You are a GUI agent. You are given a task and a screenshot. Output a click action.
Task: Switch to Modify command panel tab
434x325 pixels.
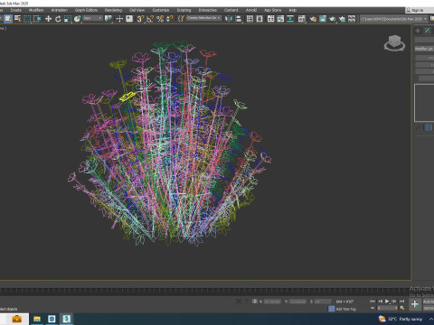click(x=428, y=31)
